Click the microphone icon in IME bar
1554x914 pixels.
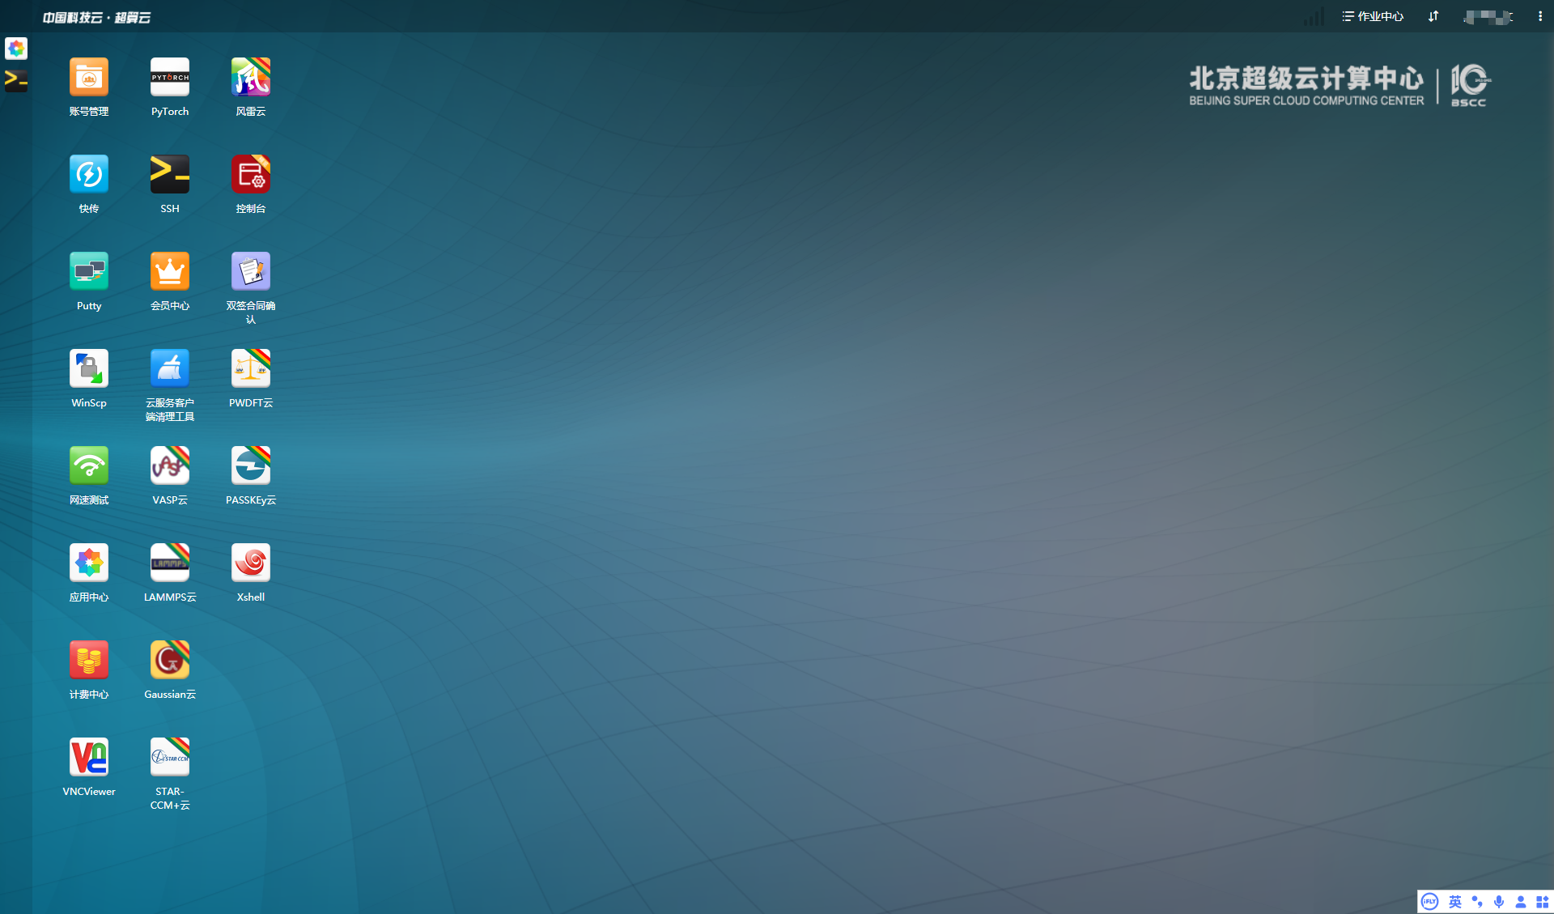tap(1499, 902)
